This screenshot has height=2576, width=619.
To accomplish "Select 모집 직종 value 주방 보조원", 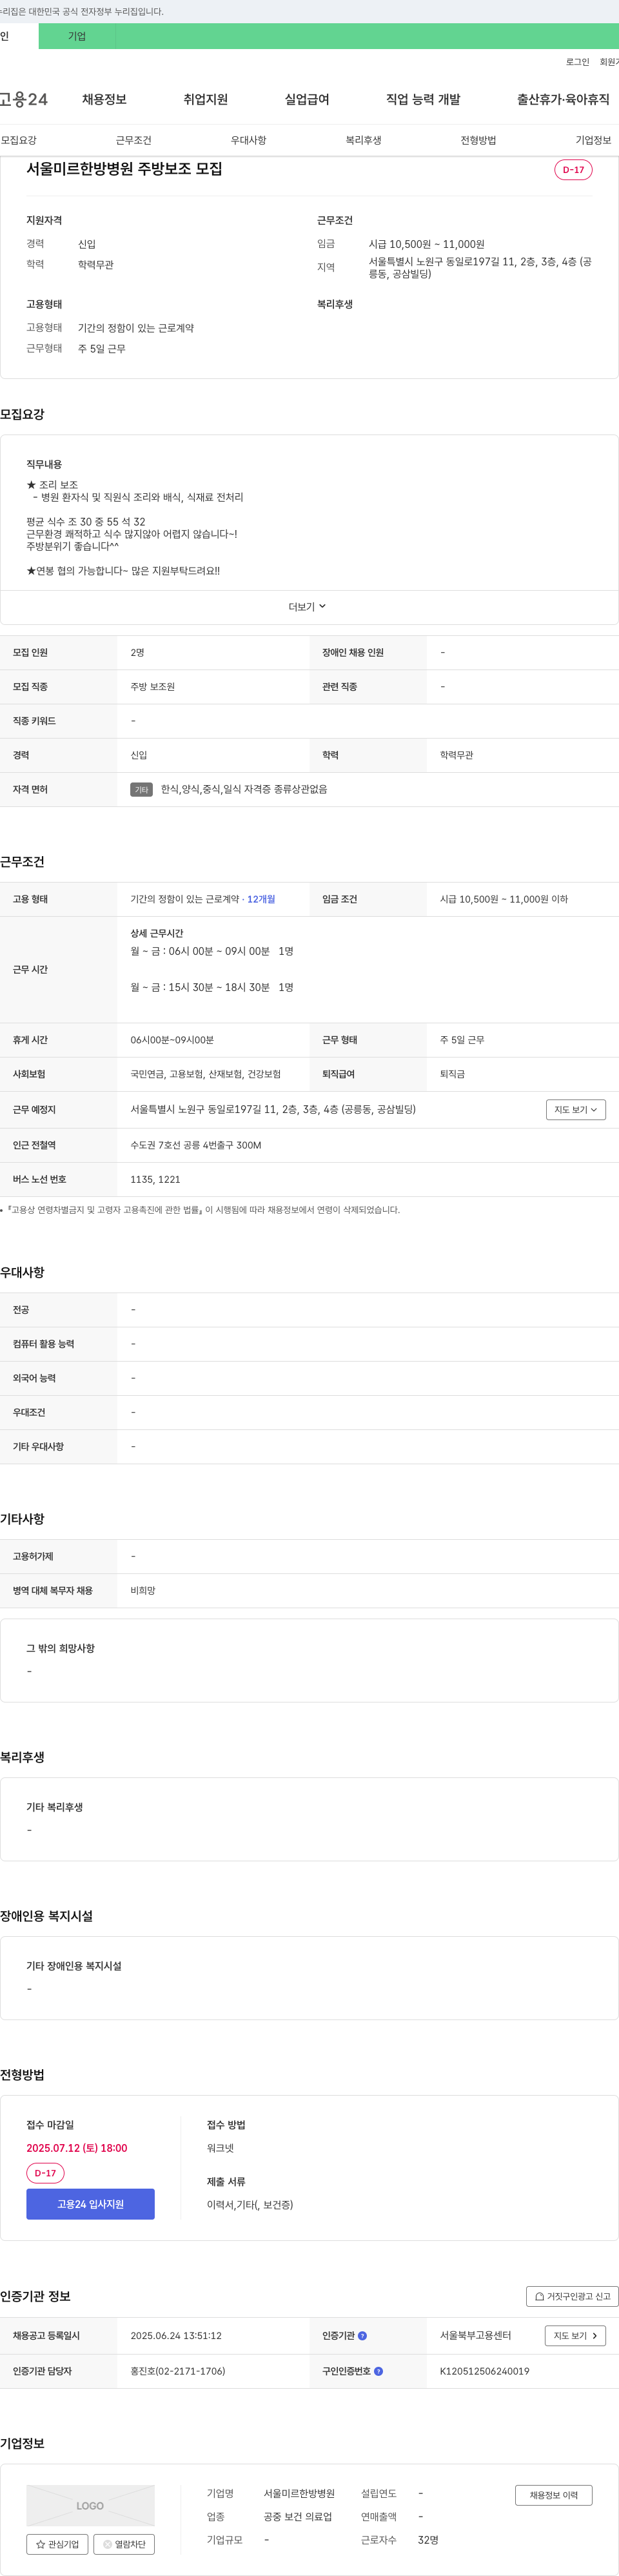I will coord(153,687).
